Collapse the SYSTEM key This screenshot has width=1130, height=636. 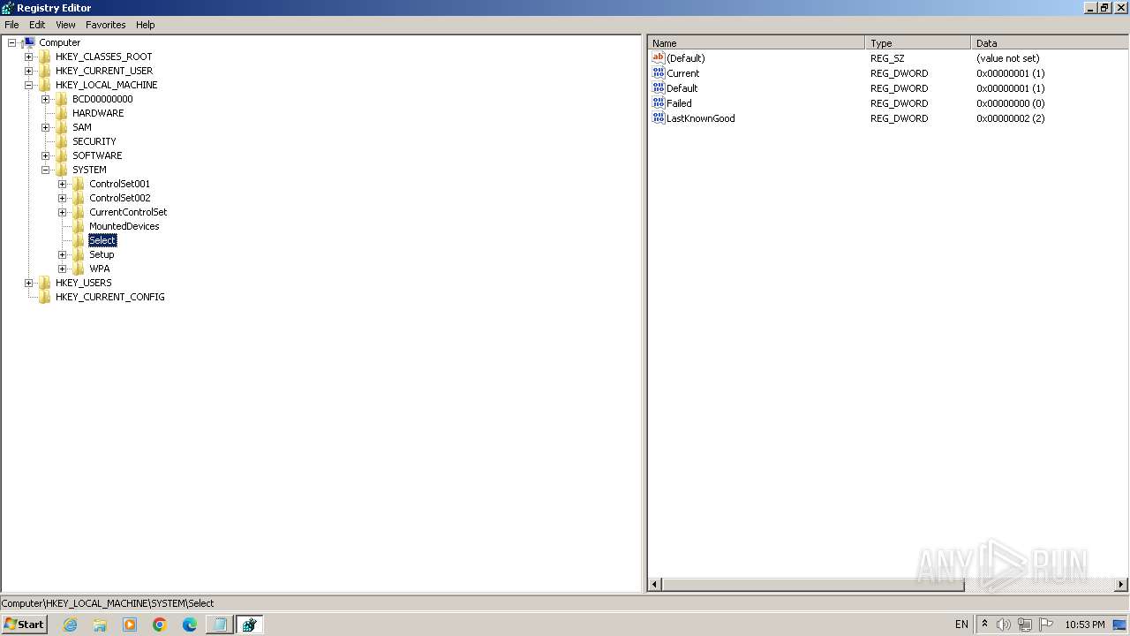[x=46, y=170]
